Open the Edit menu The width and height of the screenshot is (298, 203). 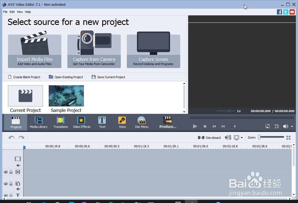12,12
